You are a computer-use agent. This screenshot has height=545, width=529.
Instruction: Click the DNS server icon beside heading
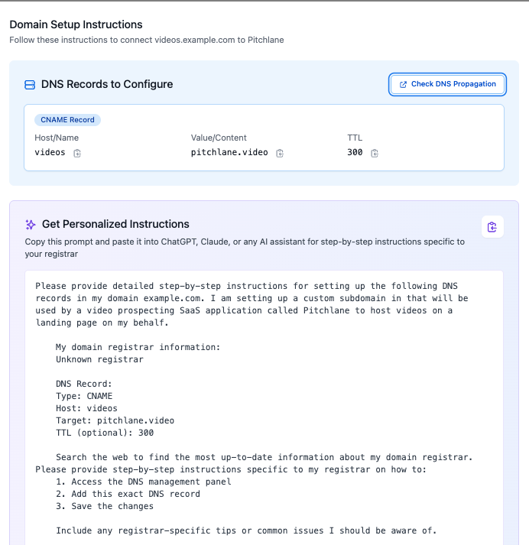[30, 84]
